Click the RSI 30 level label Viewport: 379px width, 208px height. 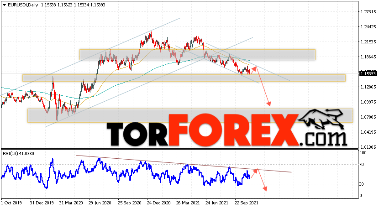(362, 184)
